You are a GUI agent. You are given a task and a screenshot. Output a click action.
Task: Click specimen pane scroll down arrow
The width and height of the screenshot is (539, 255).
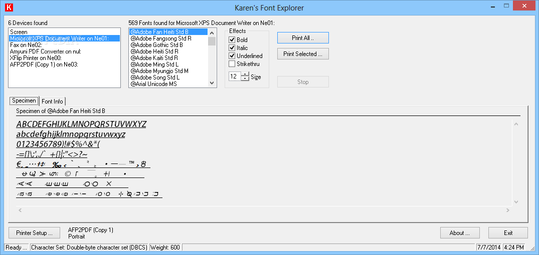tap(516, 201)
